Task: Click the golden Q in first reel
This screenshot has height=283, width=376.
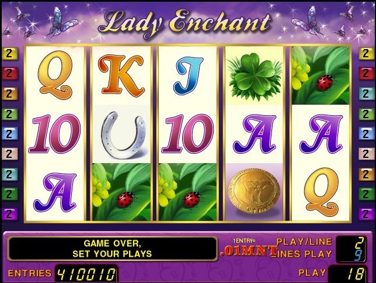Action: [x=55, y=75]
